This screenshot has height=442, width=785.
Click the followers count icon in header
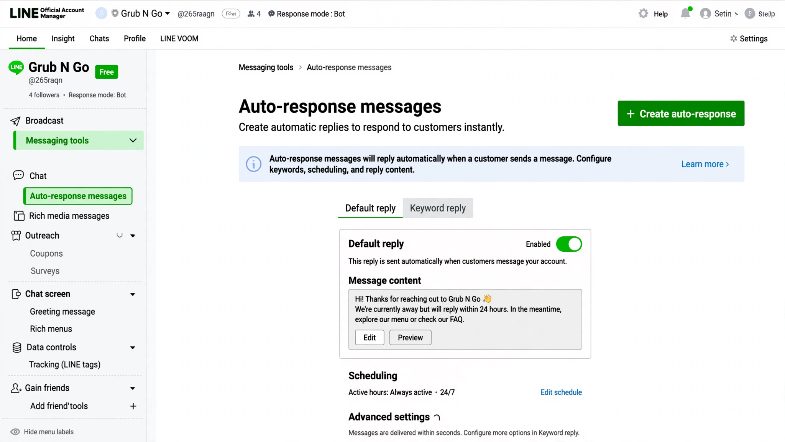(x=251, y=14)
